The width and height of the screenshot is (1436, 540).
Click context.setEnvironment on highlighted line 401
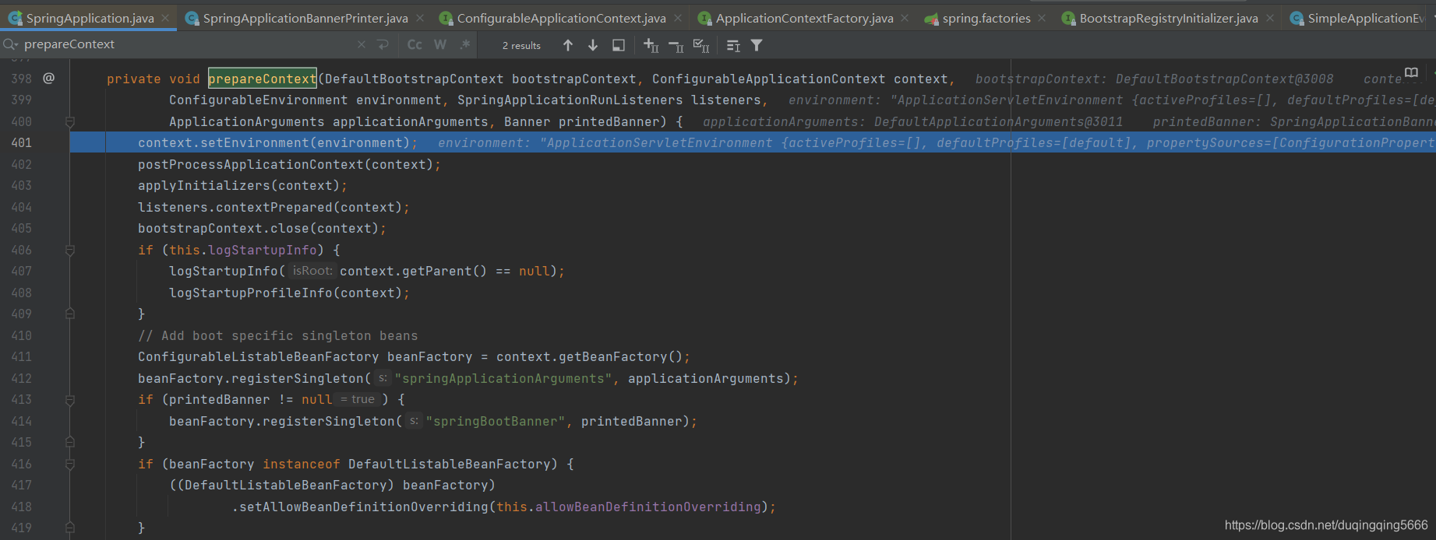point(223,143)
